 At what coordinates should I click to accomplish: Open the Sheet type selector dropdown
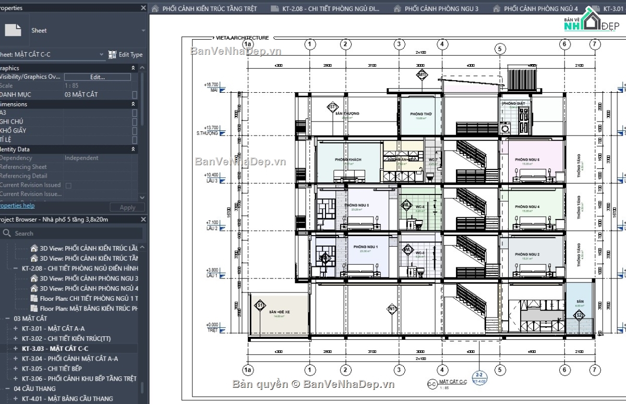[x=143, y=30]
